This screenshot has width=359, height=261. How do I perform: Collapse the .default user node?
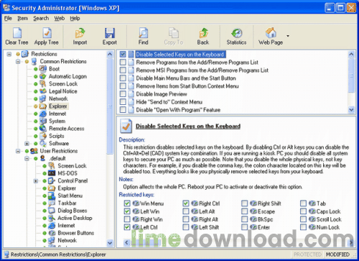[x=27, y=158]
